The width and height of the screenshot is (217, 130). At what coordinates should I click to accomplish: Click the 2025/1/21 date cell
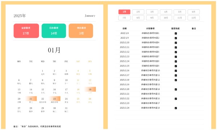(x=124, y=94)
